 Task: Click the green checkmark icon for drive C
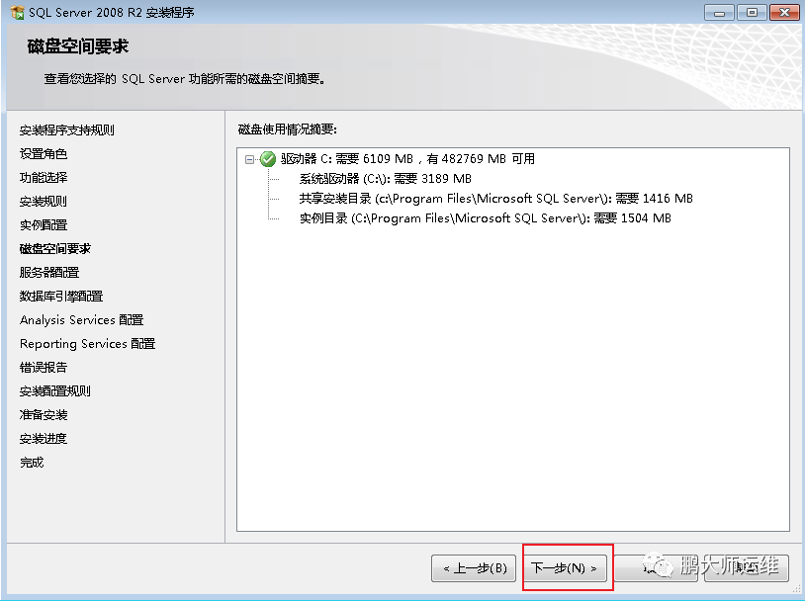click(x=268, y=159)
